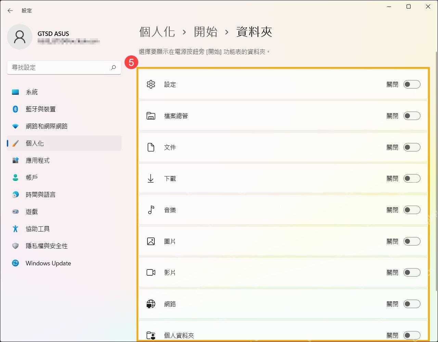Click the 應用程式 apps icon
This screenshot has height=342, width=438.
click(x=15, y=160)
